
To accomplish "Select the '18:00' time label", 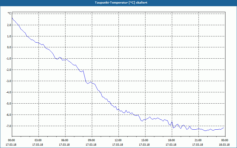I will click(172, 140).
